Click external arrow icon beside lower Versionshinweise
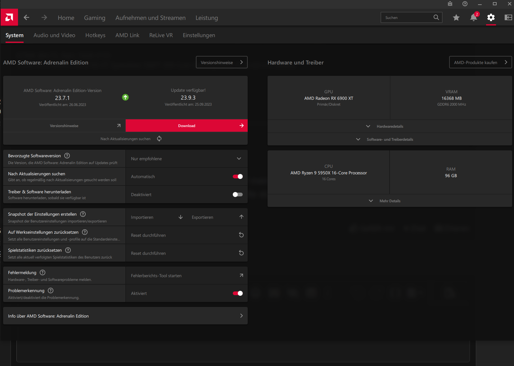The image size is (514, 366). click(x=119, y=126)
